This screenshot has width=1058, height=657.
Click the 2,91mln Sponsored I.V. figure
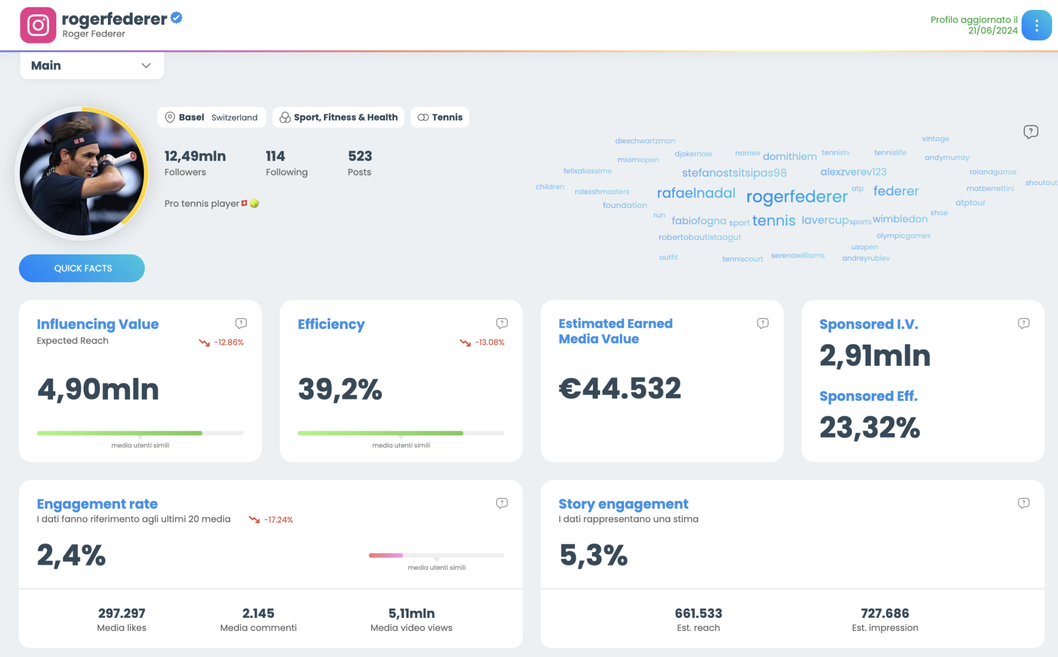click(x=875, y=355)
